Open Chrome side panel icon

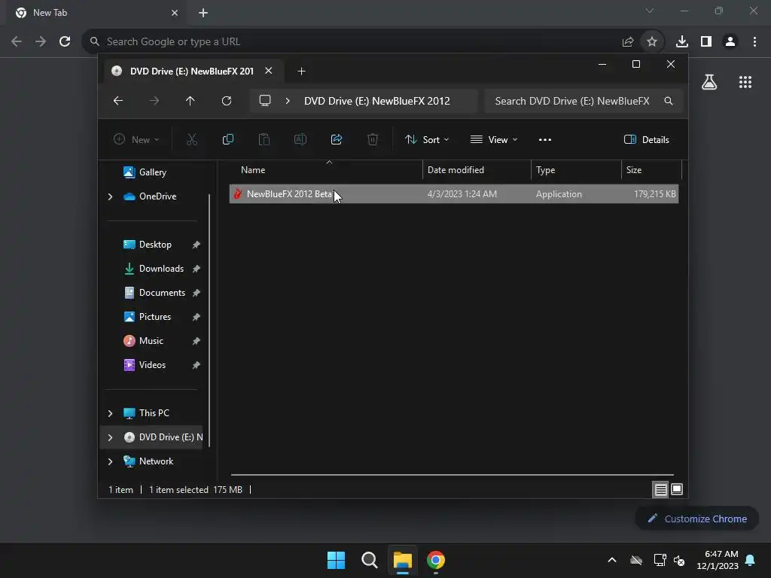[x=706, y=42]
